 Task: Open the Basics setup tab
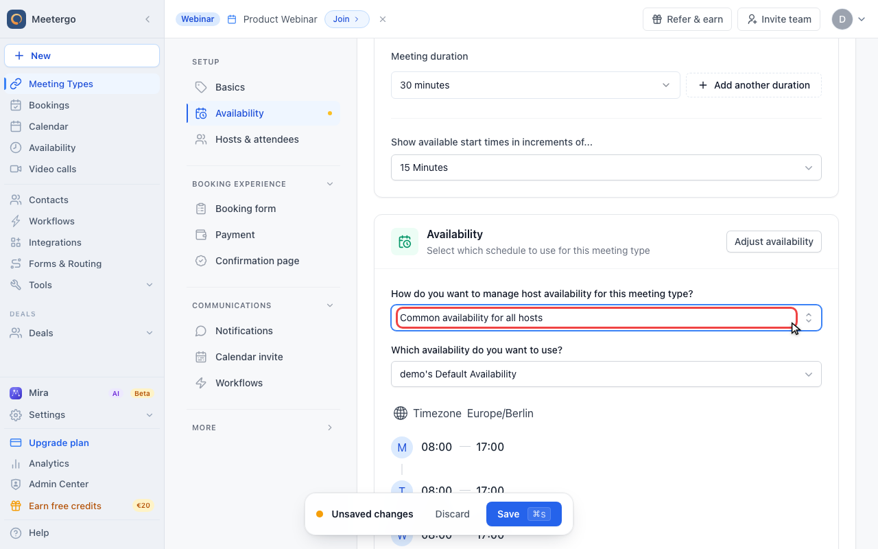pos(263,87)
